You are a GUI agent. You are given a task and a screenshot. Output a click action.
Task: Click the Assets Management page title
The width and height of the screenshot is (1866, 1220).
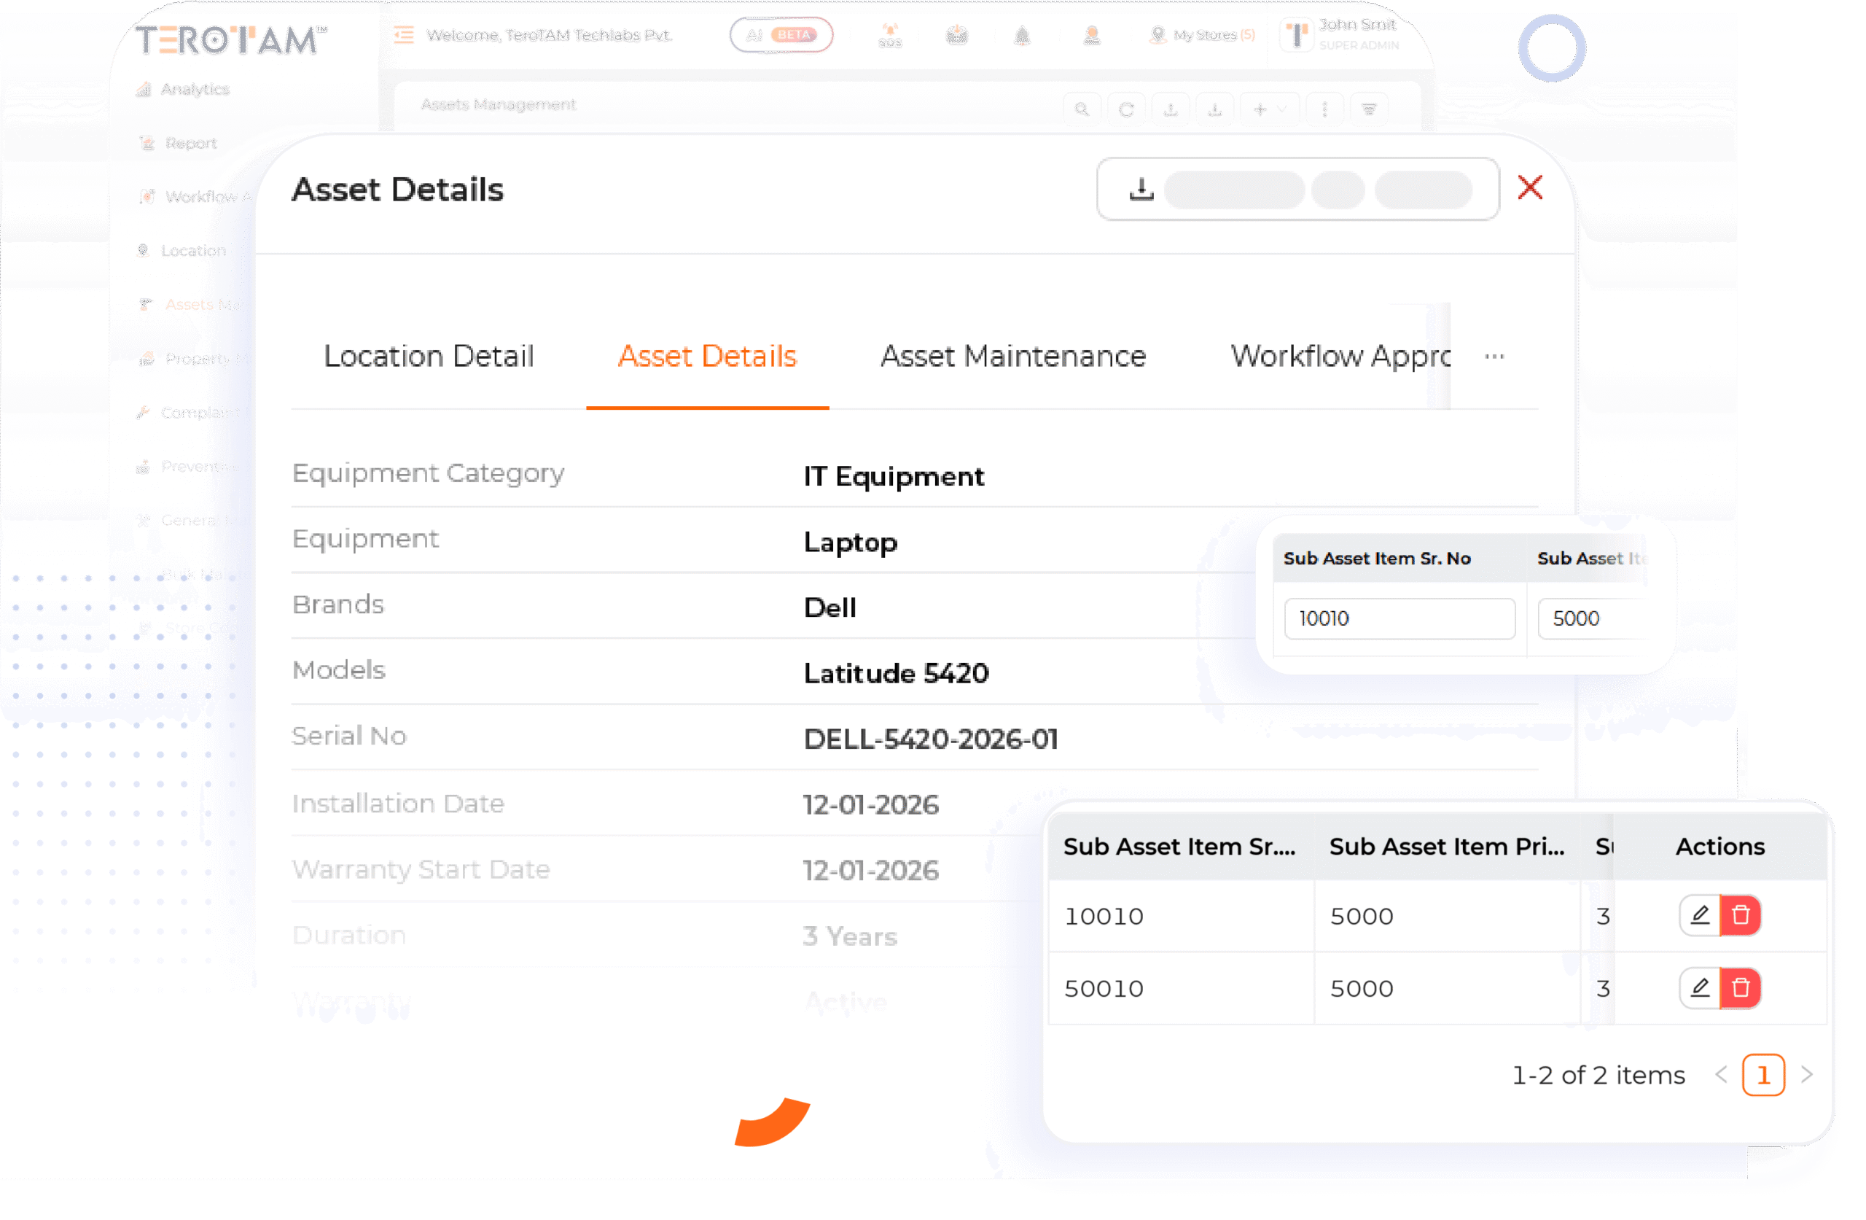(498, 104)
